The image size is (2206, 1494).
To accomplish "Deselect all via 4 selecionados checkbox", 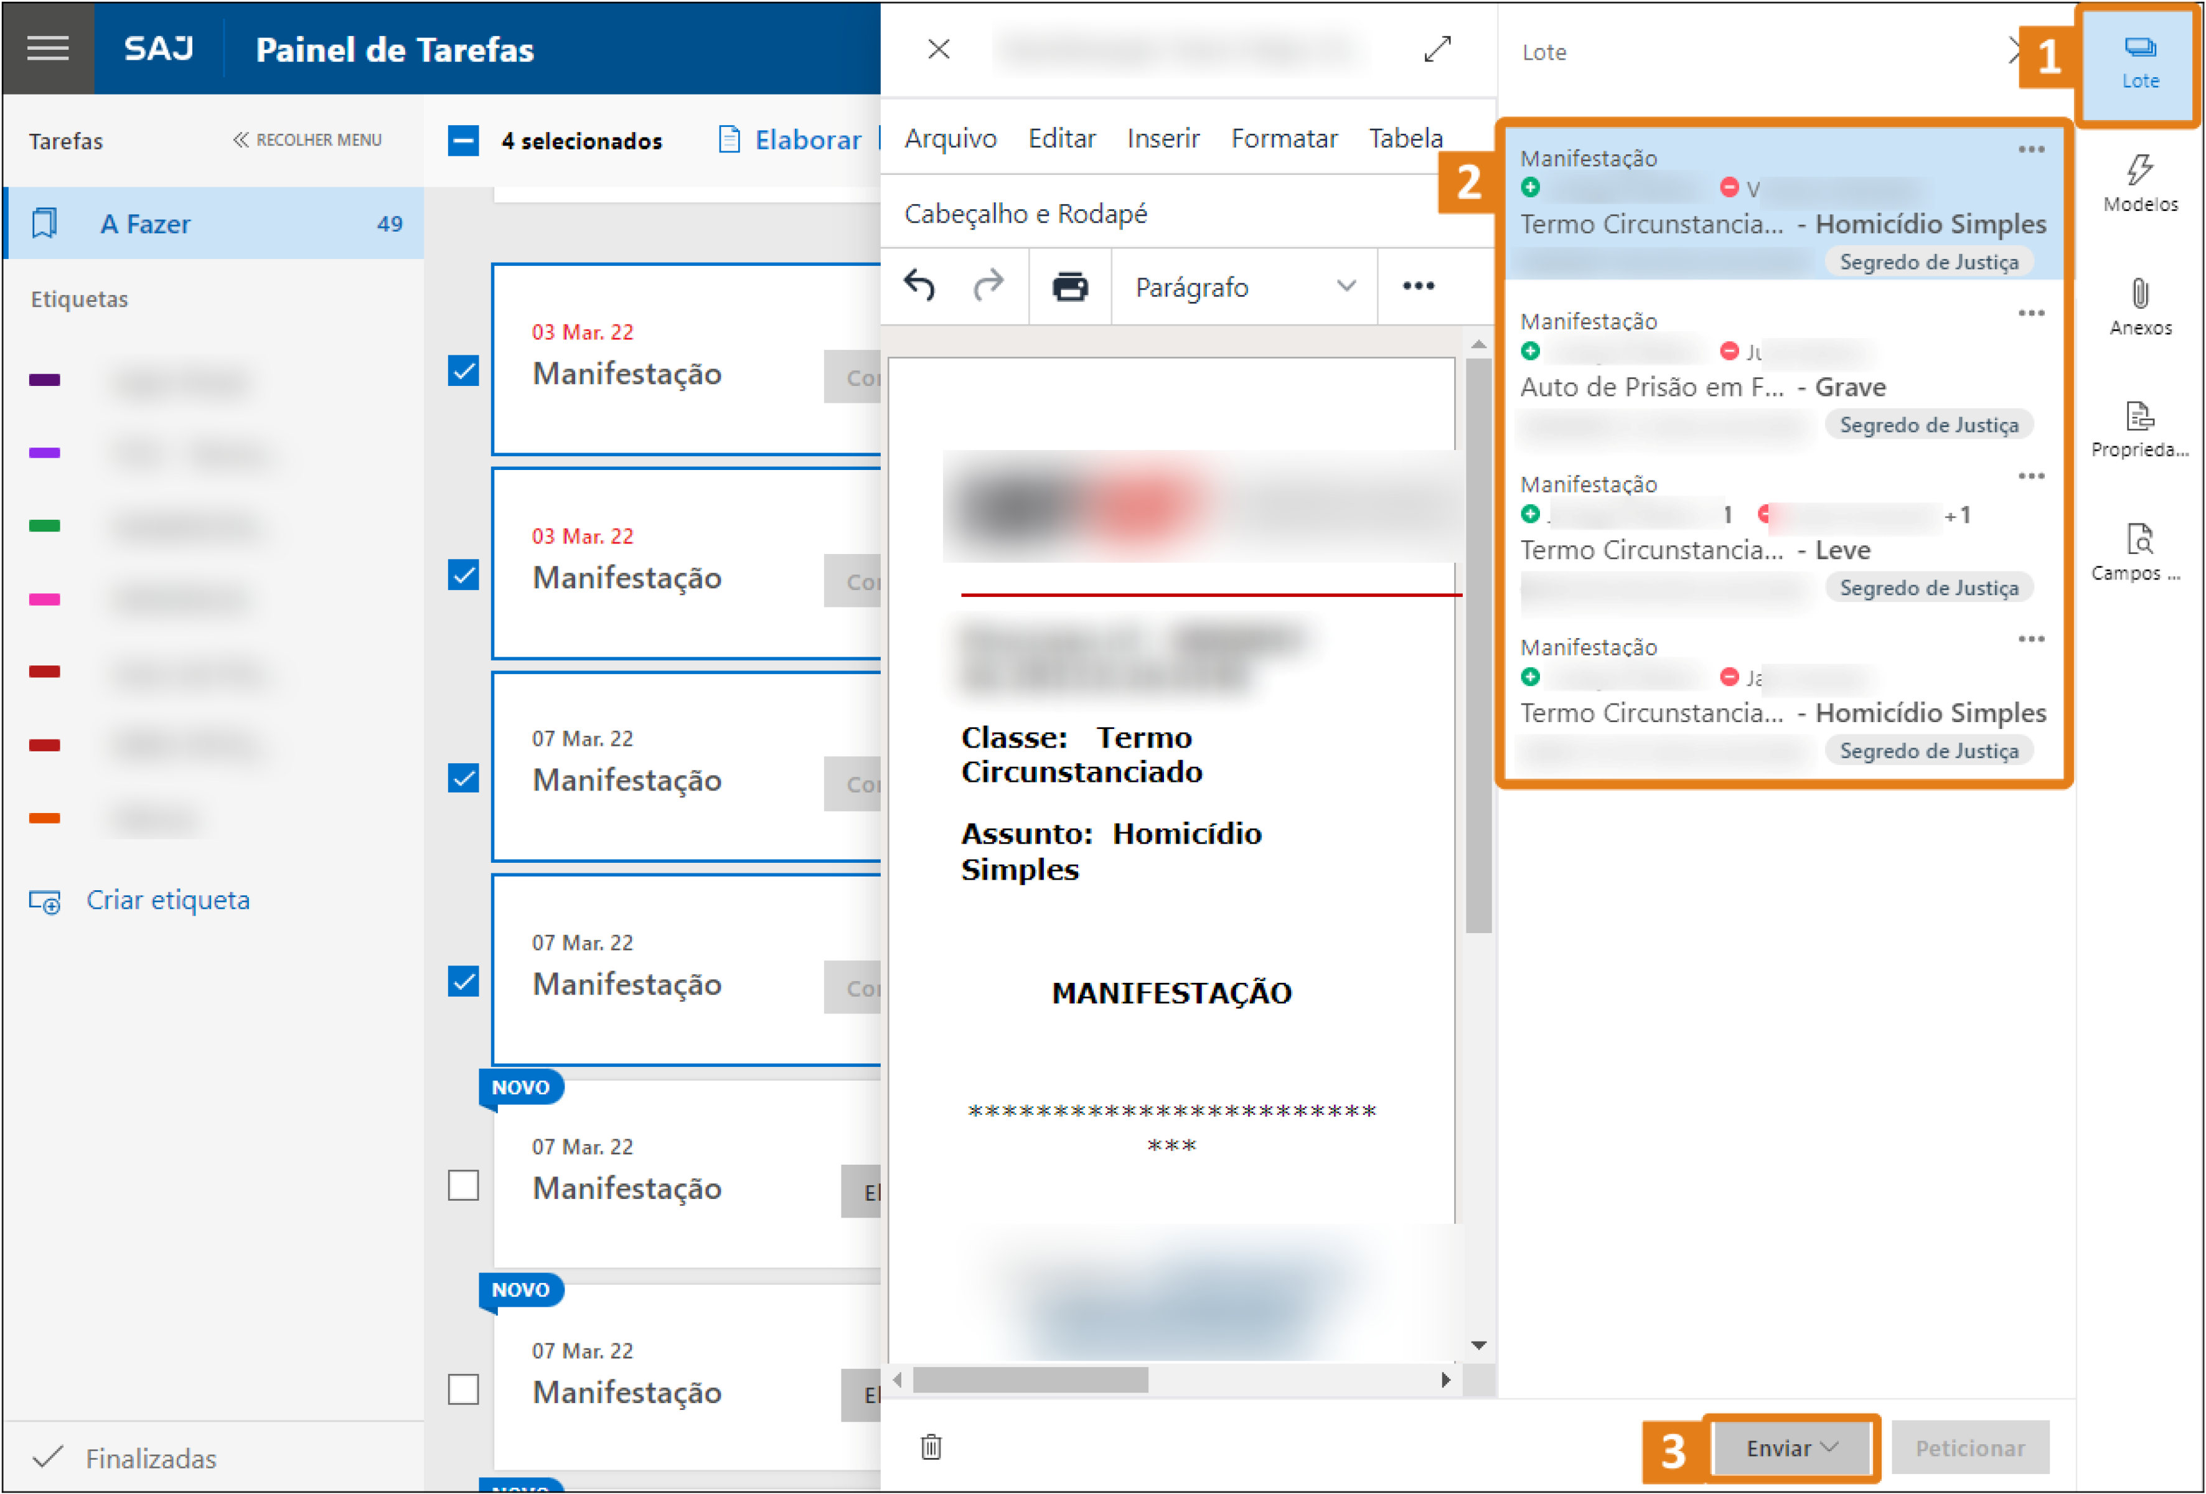I will tap(463, 141).
